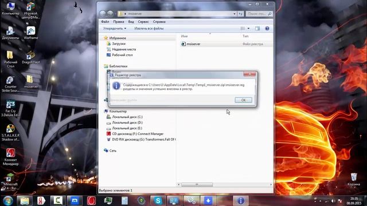Select the msiserver registry file in list
Screen dimensions: 367x206
[193, 44]
